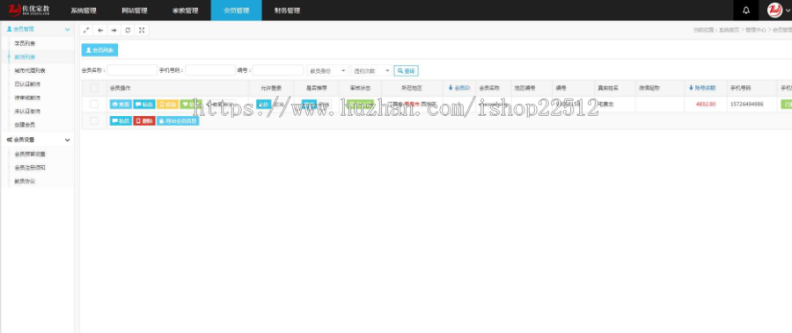Screen dimensions: 792x333
Task: Click the row's blue 私信 message button
Action: (144, 105)
